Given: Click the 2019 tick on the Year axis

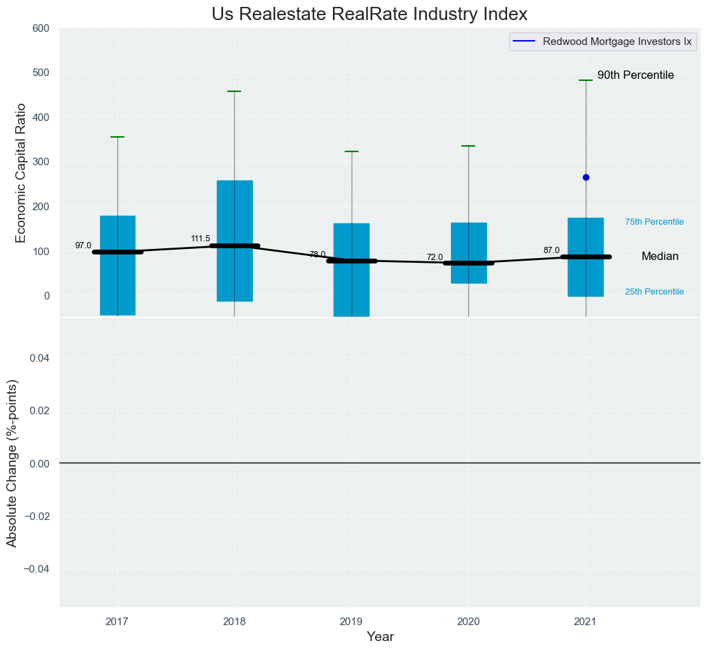Looking at the screenshot, I should pos(352,622).
